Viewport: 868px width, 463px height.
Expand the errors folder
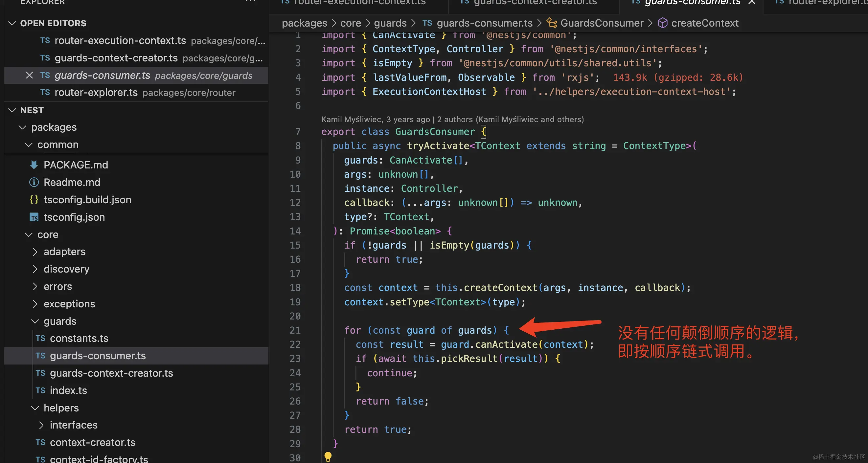point(35,287)
